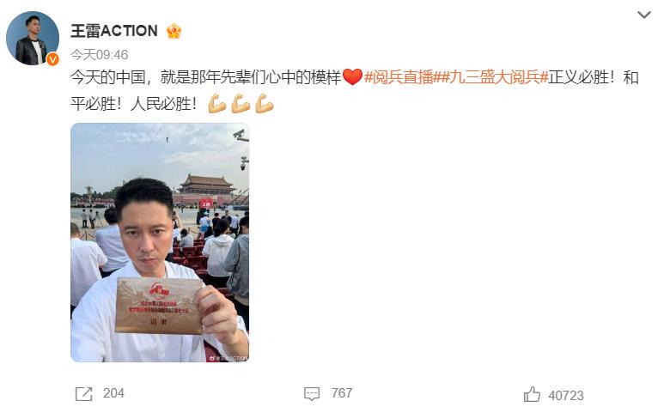This screenshot has width=664, height=413.
Task: Click the last flexed bicep emoji
Action: (x=265, y=104)
